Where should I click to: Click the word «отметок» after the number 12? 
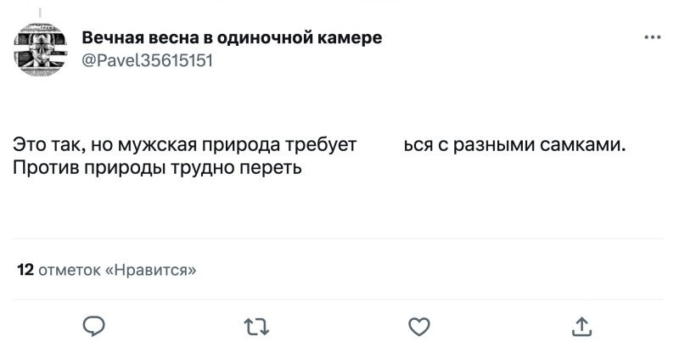coord(69,271)
